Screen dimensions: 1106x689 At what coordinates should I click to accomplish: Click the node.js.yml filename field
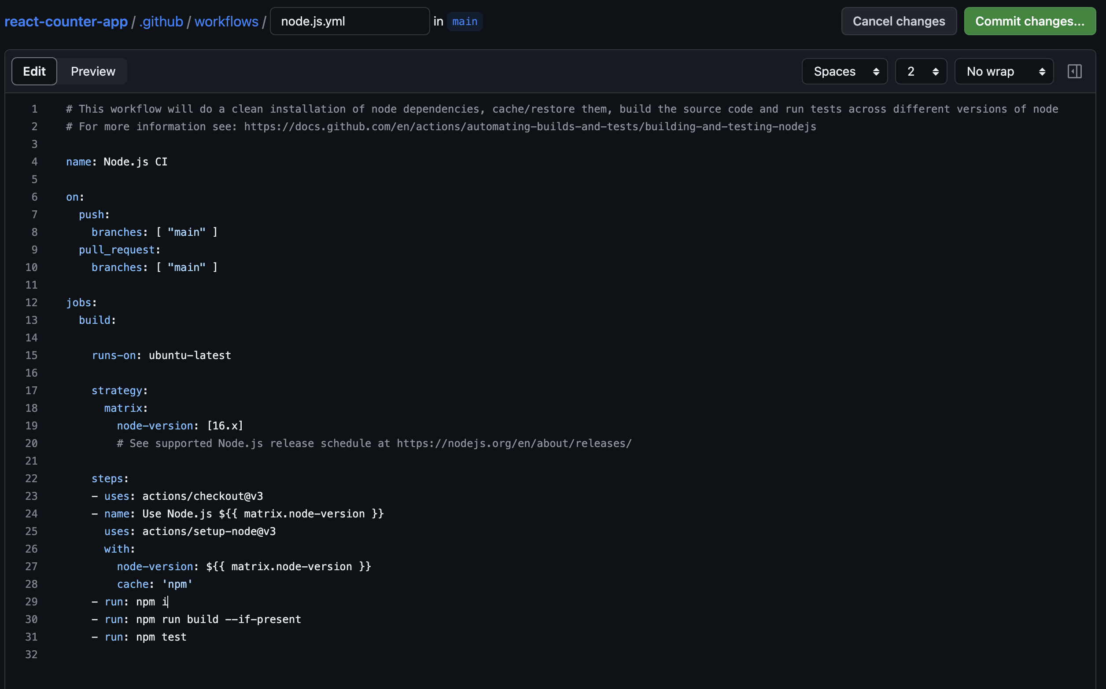coord(349,22)
